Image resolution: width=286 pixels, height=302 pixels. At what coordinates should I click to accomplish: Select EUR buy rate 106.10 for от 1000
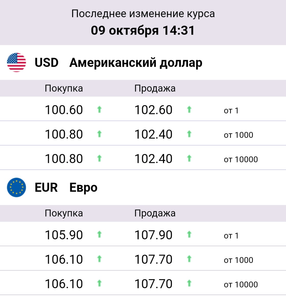(64, 259)
